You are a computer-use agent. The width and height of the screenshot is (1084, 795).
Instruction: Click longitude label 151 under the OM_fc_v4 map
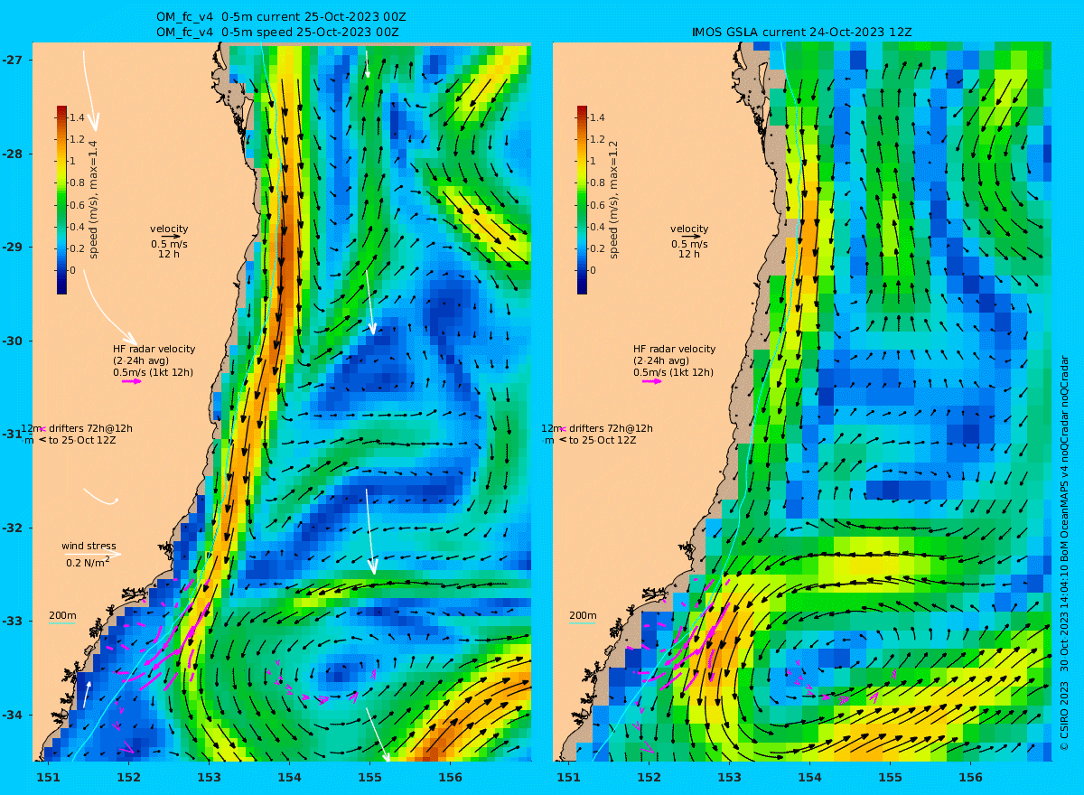point(48,777)
